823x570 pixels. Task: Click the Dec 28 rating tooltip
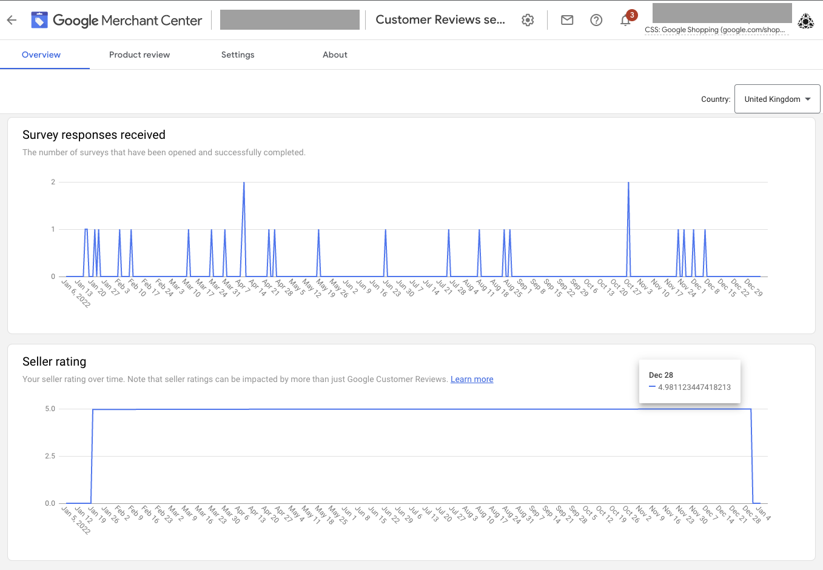[690, 381]
